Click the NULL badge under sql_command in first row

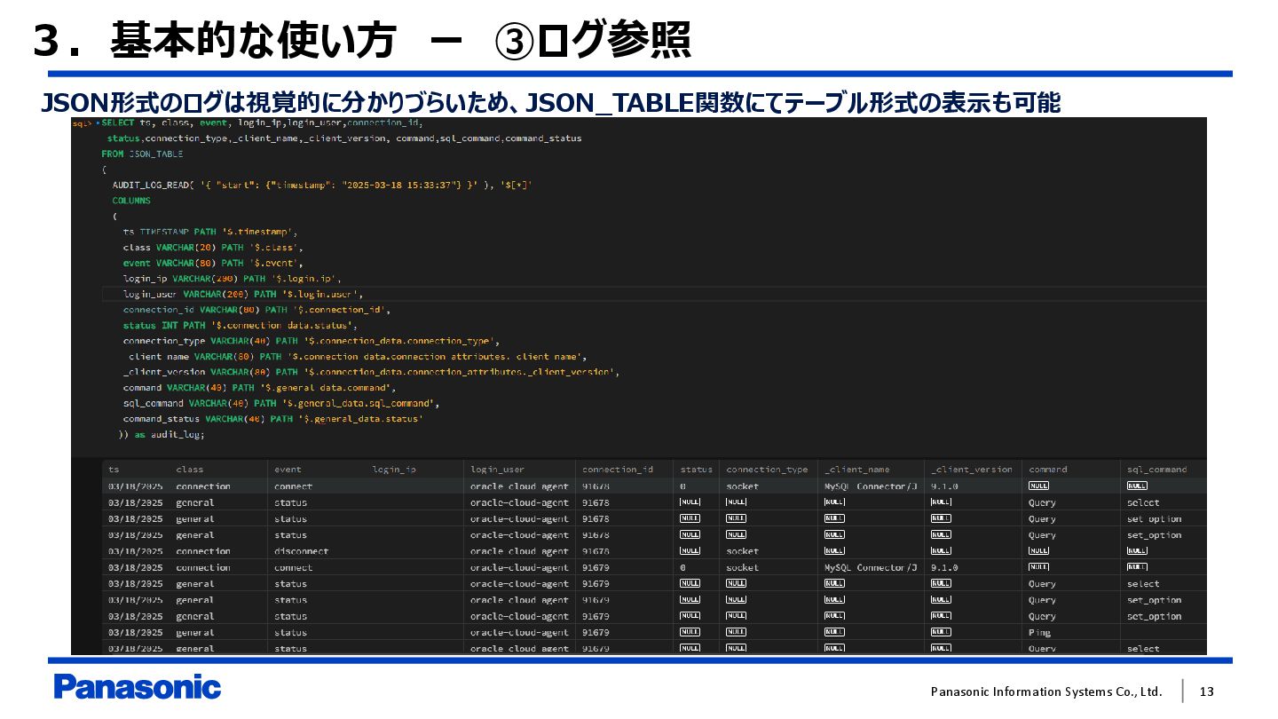click(1137, 486)
